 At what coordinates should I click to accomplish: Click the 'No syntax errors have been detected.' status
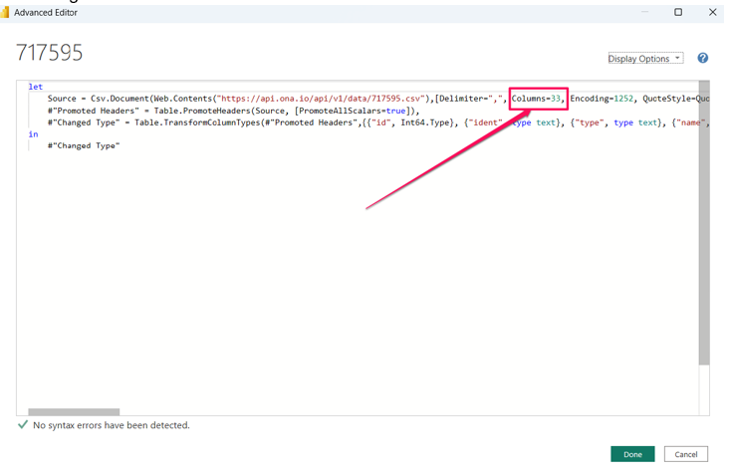point(111,425)
